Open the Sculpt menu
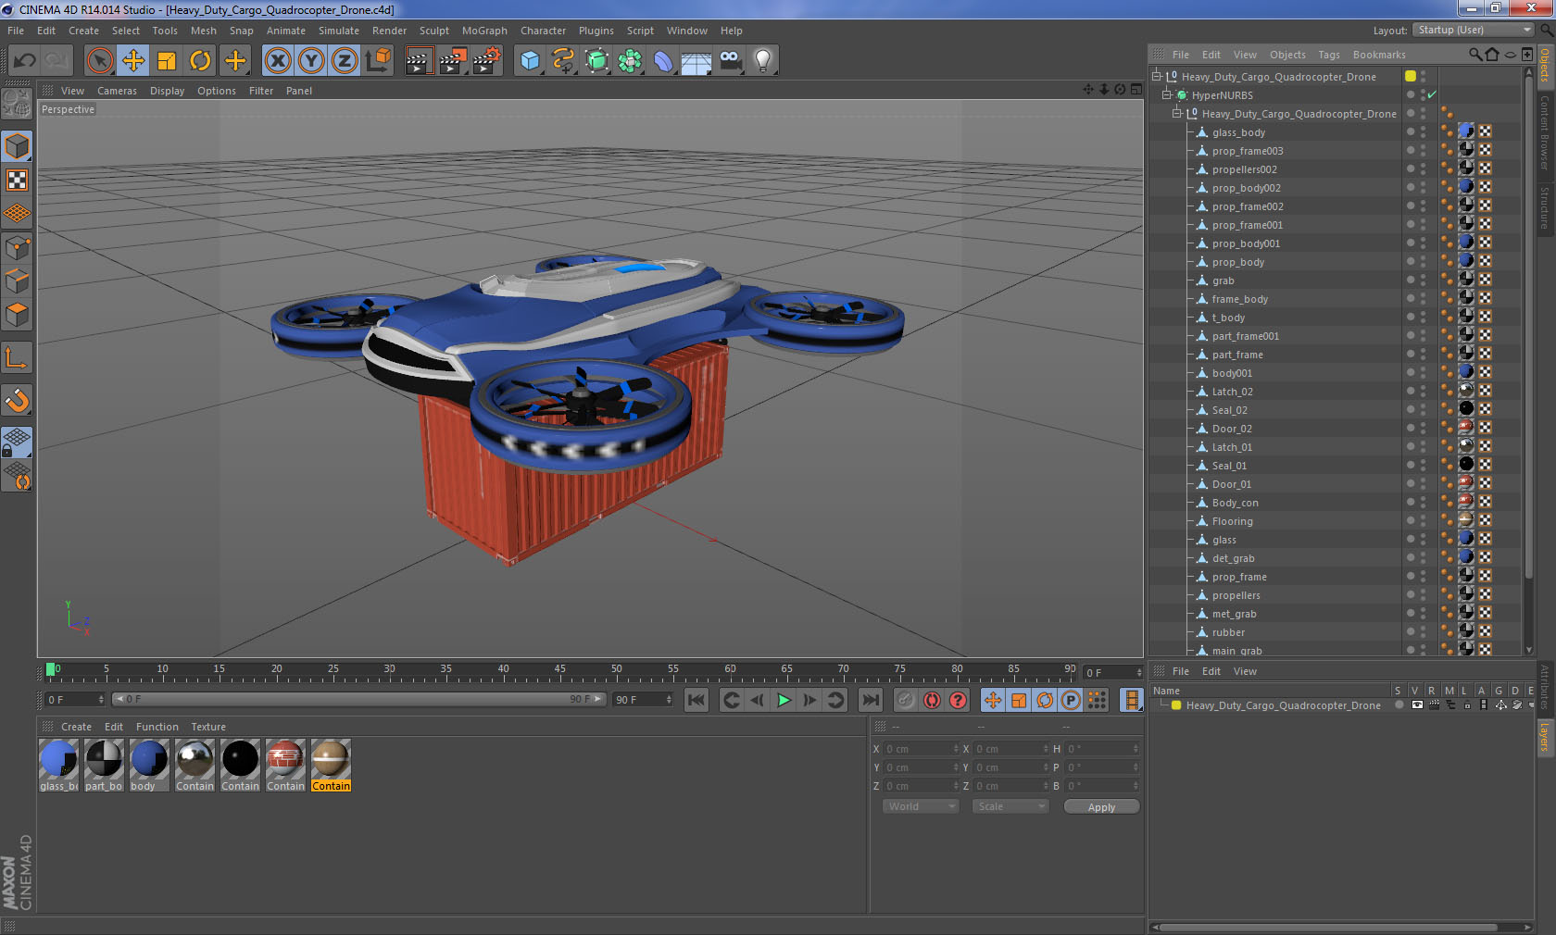 433,31
